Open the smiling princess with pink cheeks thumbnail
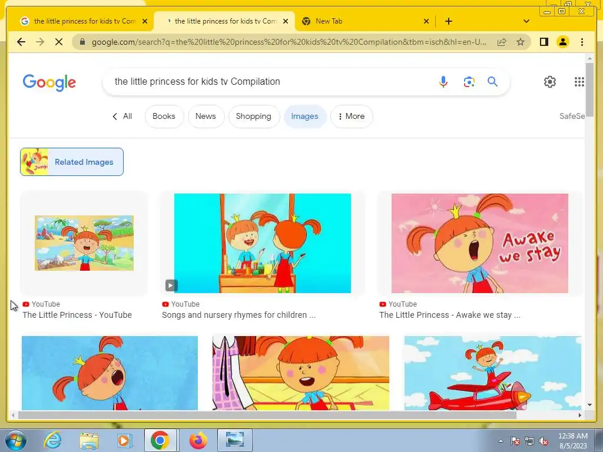The height and width of the screenshot is (452, 603). click(x=301, y=373)
